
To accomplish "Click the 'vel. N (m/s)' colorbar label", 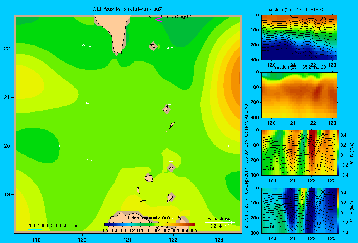I will [x=352, y=154].
